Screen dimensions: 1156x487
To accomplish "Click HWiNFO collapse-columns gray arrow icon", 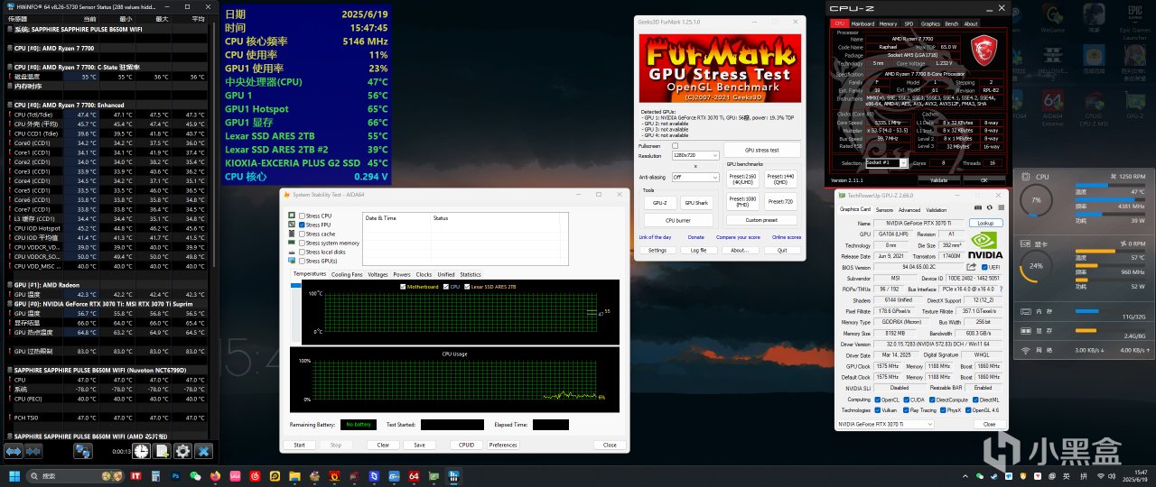I will pyautogui.click(x=33, y=451).
